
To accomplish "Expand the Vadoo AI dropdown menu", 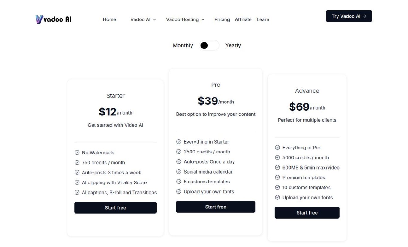I will [x=143, y=19].
